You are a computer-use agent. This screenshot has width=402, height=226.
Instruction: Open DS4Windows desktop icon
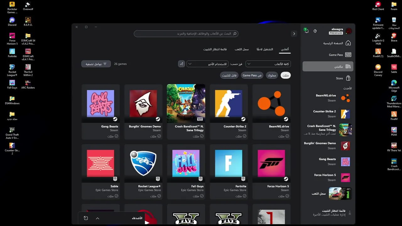click(x=12, y=100)
